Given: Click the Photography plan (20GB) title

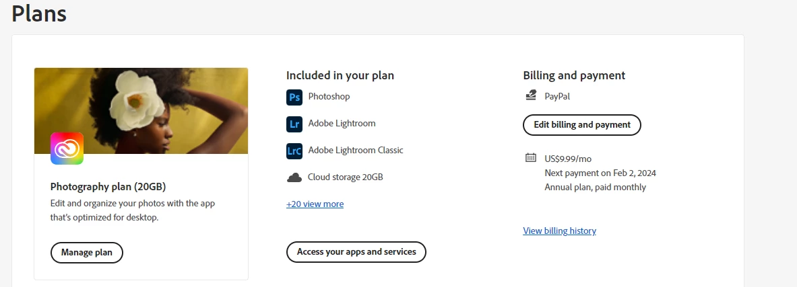Looking at the screenshot, I should click(108, 187).
